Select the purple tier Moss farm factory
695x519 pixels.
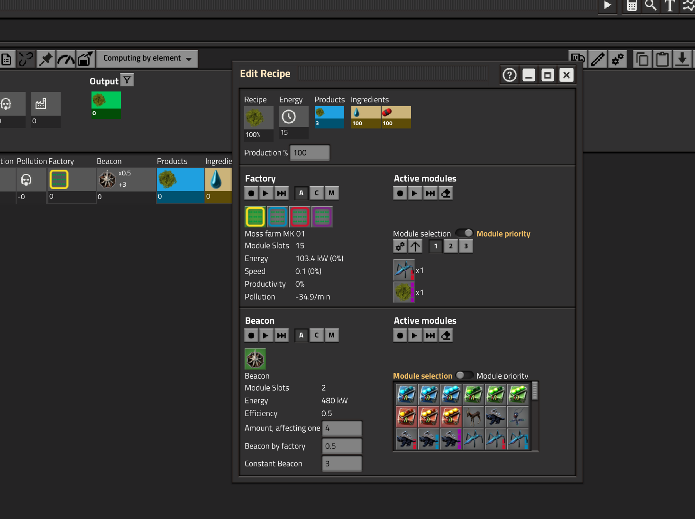[x=322, y=217]
